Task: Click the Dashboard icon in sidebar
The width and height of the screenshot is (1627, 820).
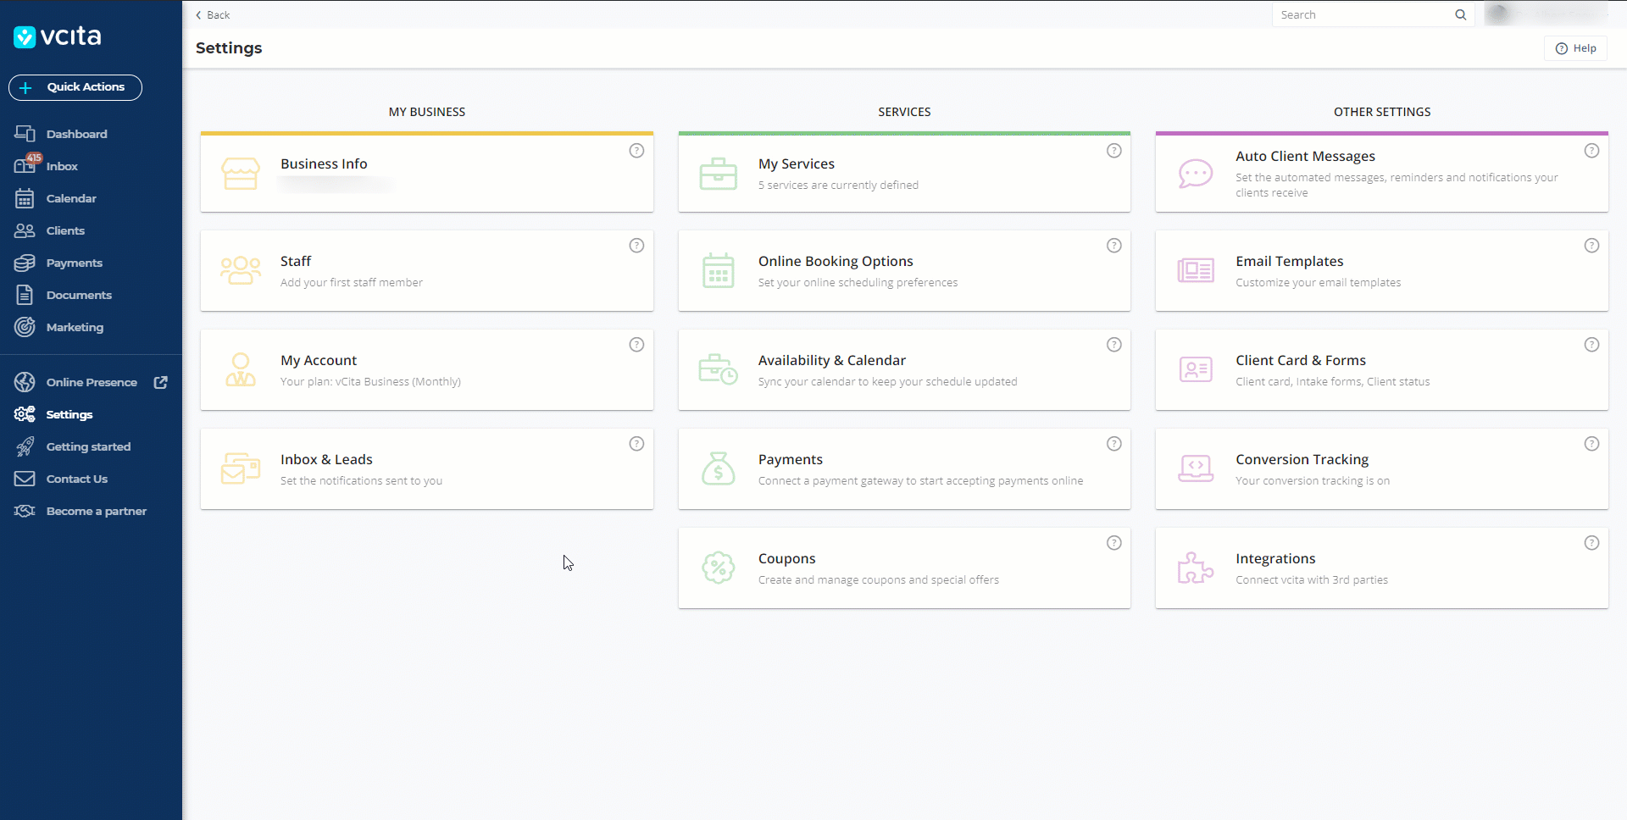Action: coord(25,134)
